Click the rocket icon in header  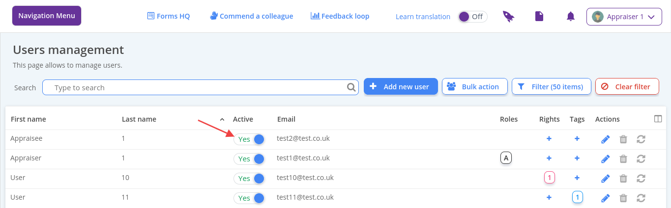pos(508,17)
